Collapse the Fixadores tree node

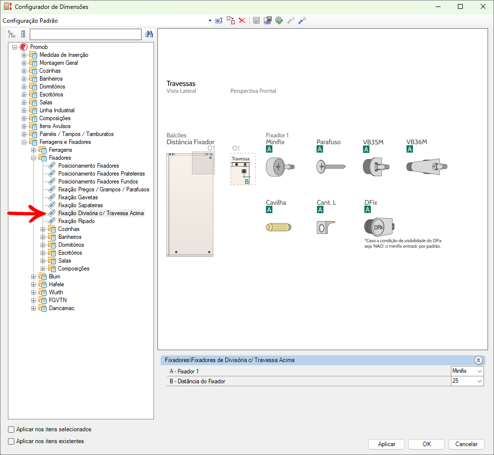(33, 158)
